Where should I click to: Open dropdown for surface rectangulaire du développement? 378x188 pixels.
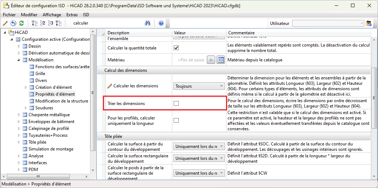point(199,158)
